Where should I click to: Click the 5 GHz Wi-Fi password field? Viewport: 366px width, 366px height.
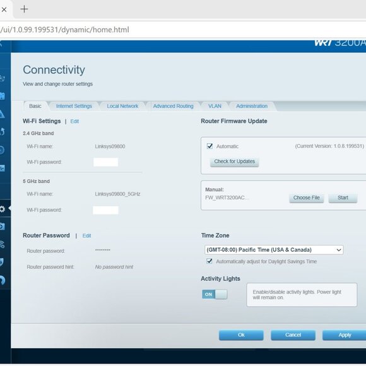pos(105,210)
